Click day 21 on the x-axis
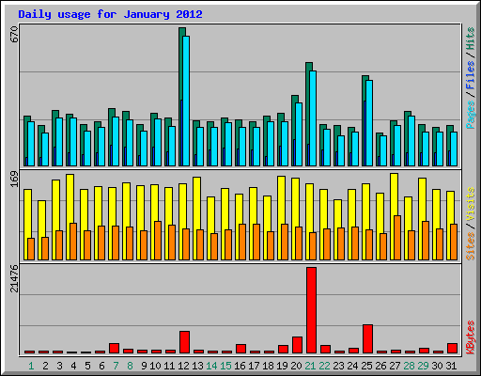481x376 pixels. (x=310, y=366)
